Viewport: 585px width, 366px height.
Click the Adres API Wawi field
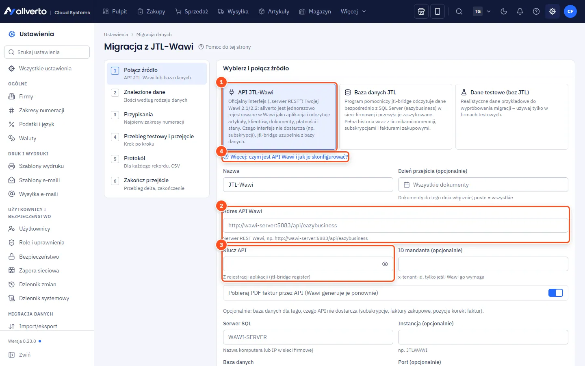tap(396, 225)
